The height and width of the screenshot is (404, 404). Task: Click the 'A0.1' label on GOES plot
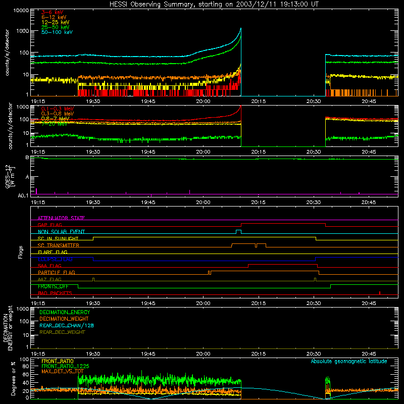(23, 195)
